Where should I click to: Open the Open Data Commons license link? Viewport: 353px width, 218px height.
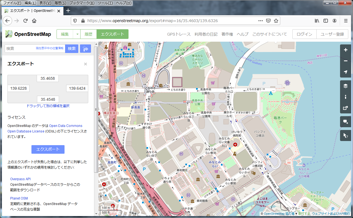pyautogui.click(x=66, y=126)
